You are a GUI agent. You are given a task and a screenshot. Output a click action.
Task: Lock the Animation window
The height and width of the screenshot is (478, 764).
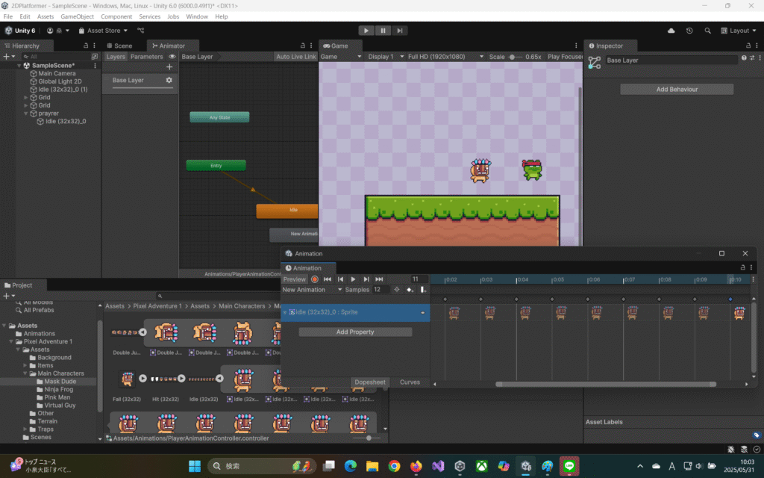click(x=742, y=267)
